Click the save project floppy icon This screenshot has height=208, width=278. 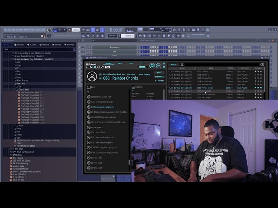pyautogui.click(x=193, y=30)
